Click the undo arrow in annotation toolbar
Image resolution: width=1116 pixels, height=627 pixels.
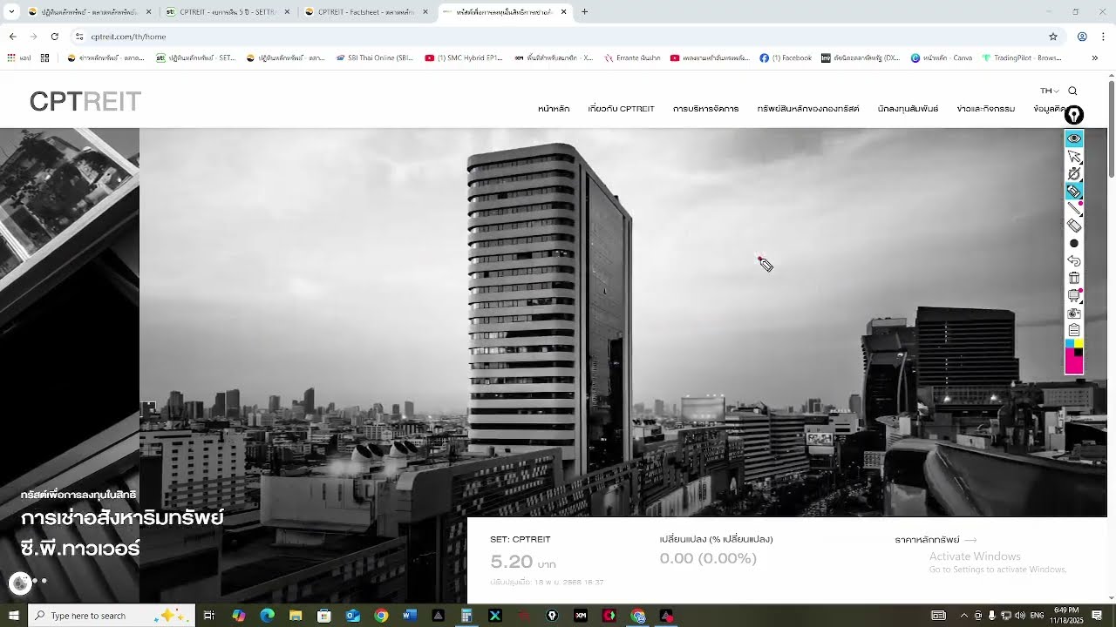tap(1074, 261)
